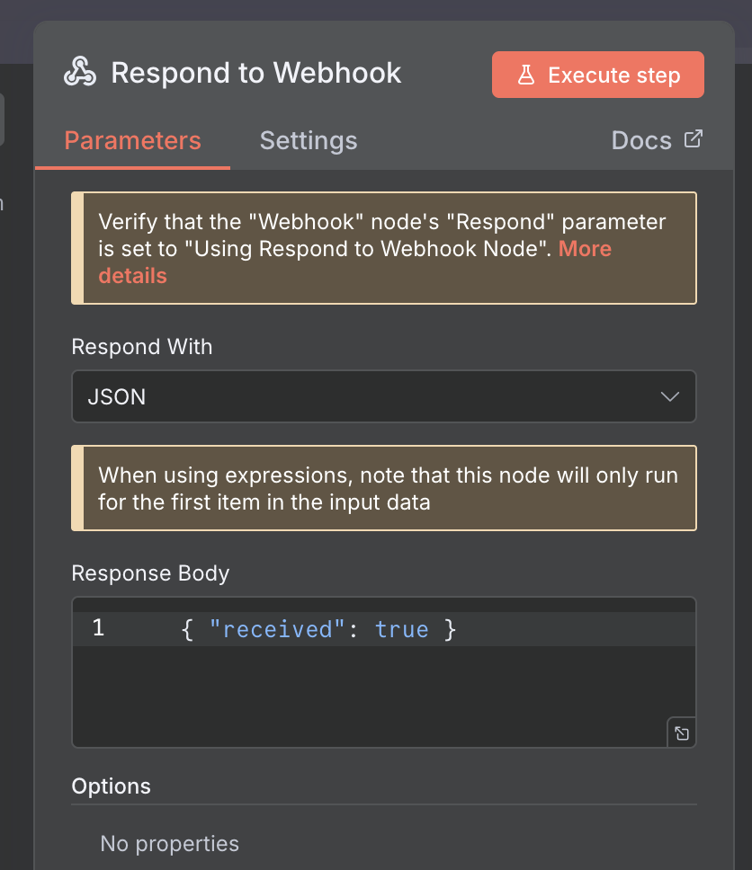This screenshot has width=752, height=870.
Task: Click the "No properties" text under Options
Action: click(x=170, y=844)
